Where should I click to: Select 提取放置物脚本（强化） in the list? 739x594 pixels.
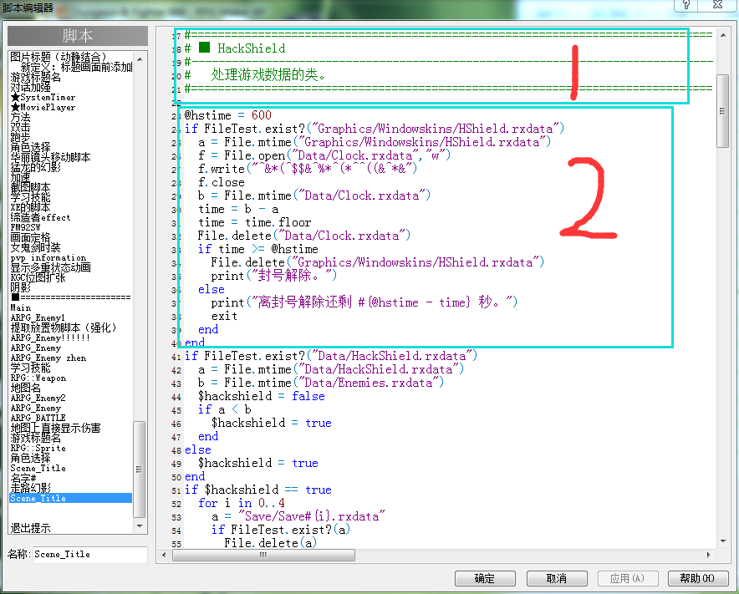(64, 327)
